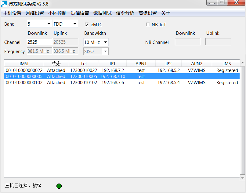Sort by the APN1 column header

(141, 63)
